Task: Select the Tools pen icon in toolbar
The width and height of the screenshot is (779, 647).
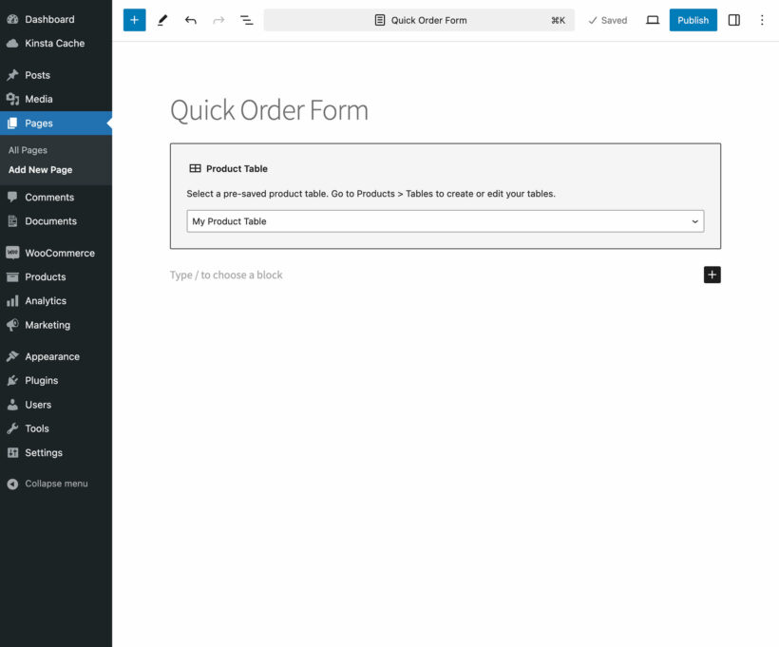Action: pos(161,19)
